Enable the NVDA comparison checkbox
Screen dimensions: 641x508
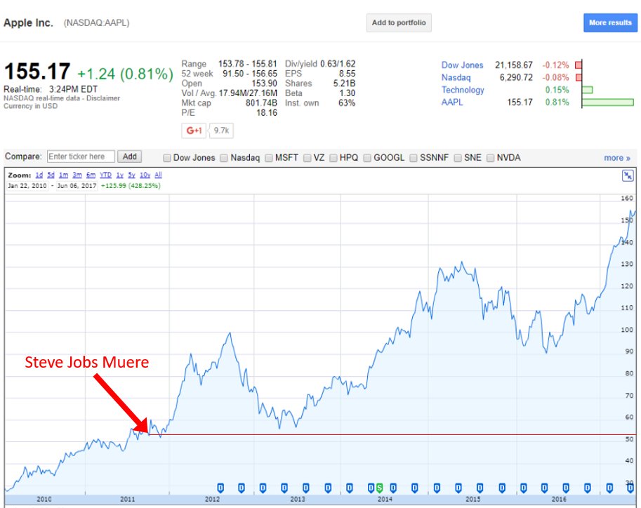490,158
